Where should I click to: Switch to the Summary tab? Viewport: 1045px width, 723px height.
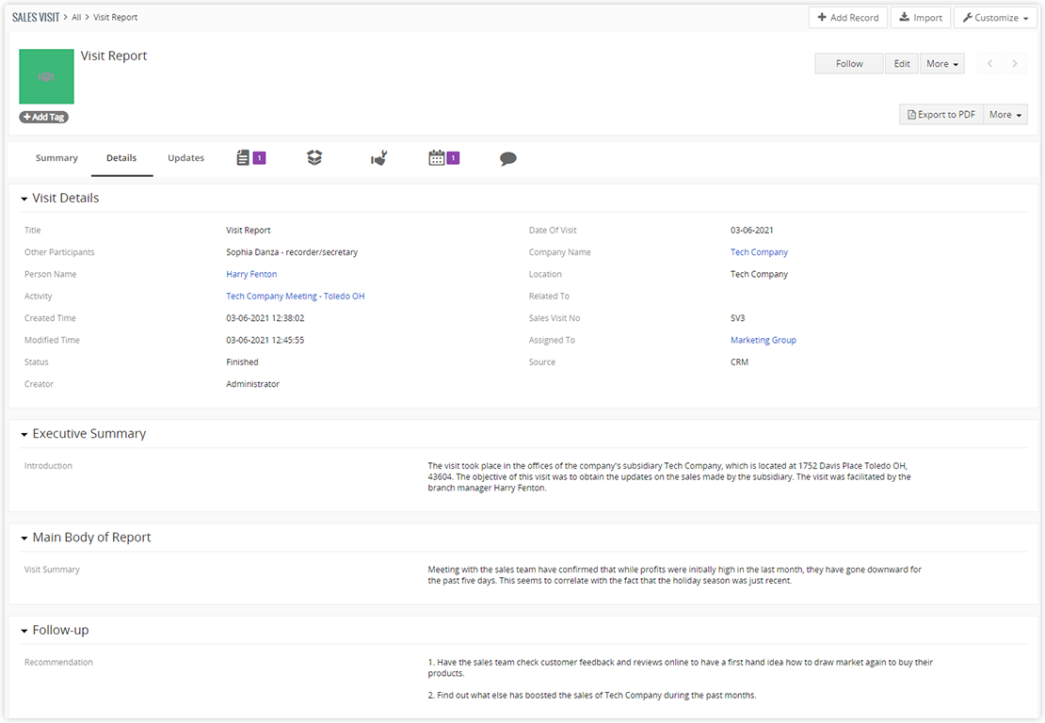[x=56, y=158]
